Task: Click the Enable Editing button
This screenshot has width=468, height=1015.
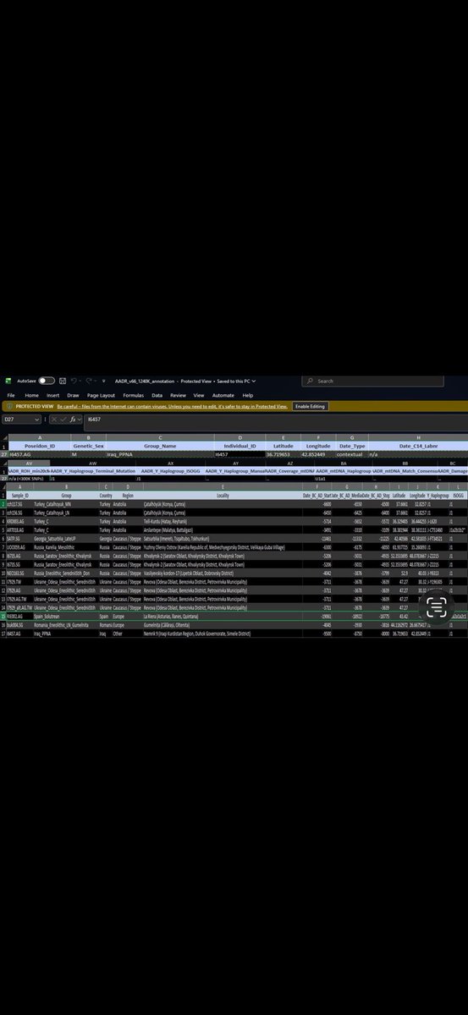Action: 310,407
